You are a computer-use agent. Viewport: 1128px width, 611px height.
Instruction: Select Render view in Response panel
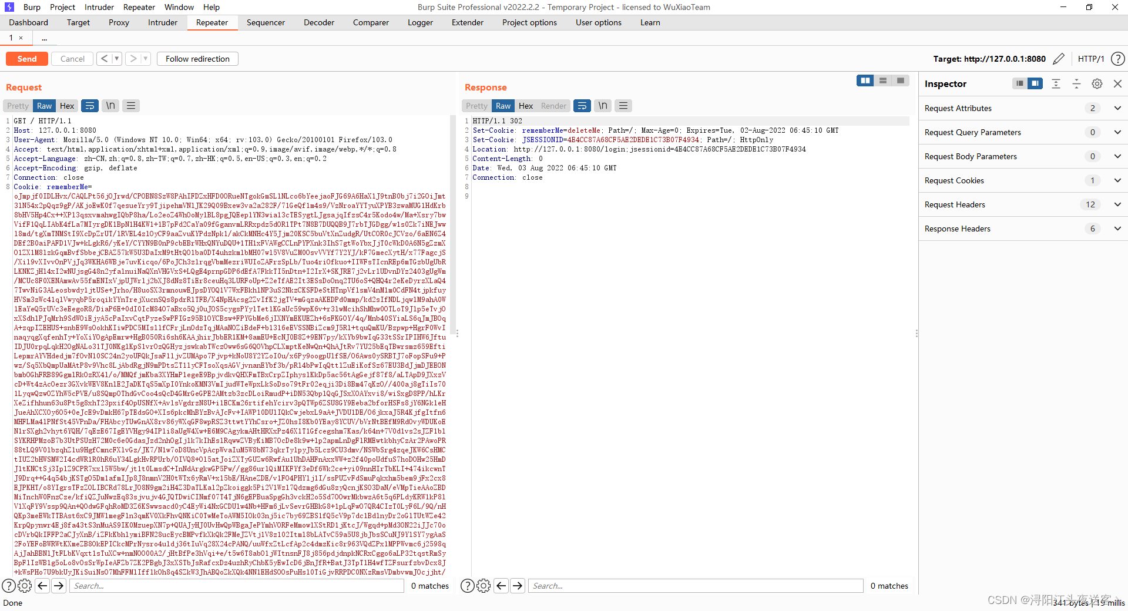[553, 106]
